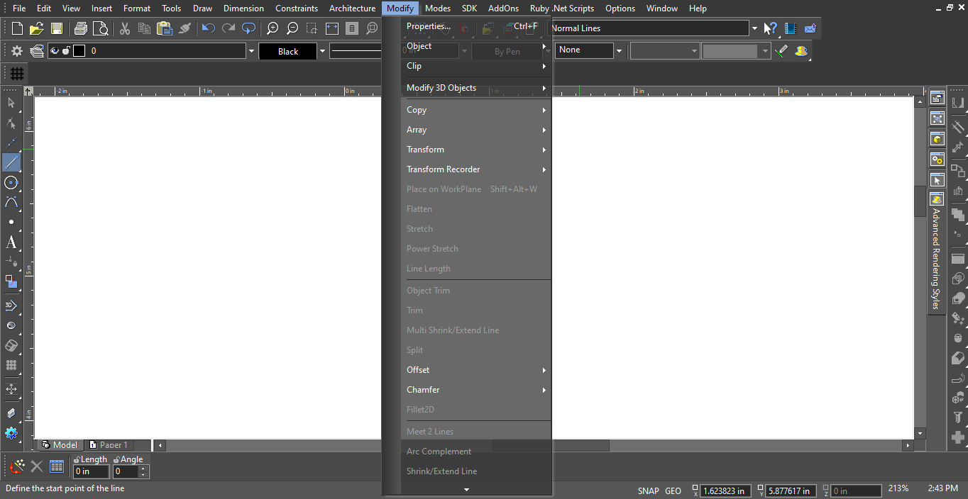Image resolution: width=968 pixels, height=499 pixels.
Task: Cut selection with the scissors icon
Action: [125, 28]
